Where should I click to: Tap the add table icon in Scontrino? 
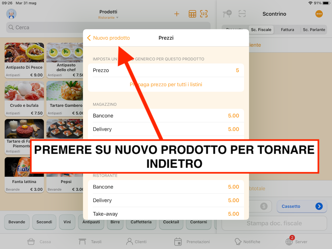(x=227, y=14)
